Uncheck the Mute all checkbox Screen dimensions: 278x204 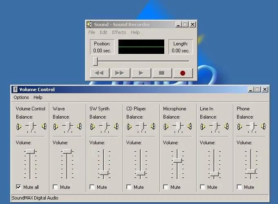tap(18, 187)
